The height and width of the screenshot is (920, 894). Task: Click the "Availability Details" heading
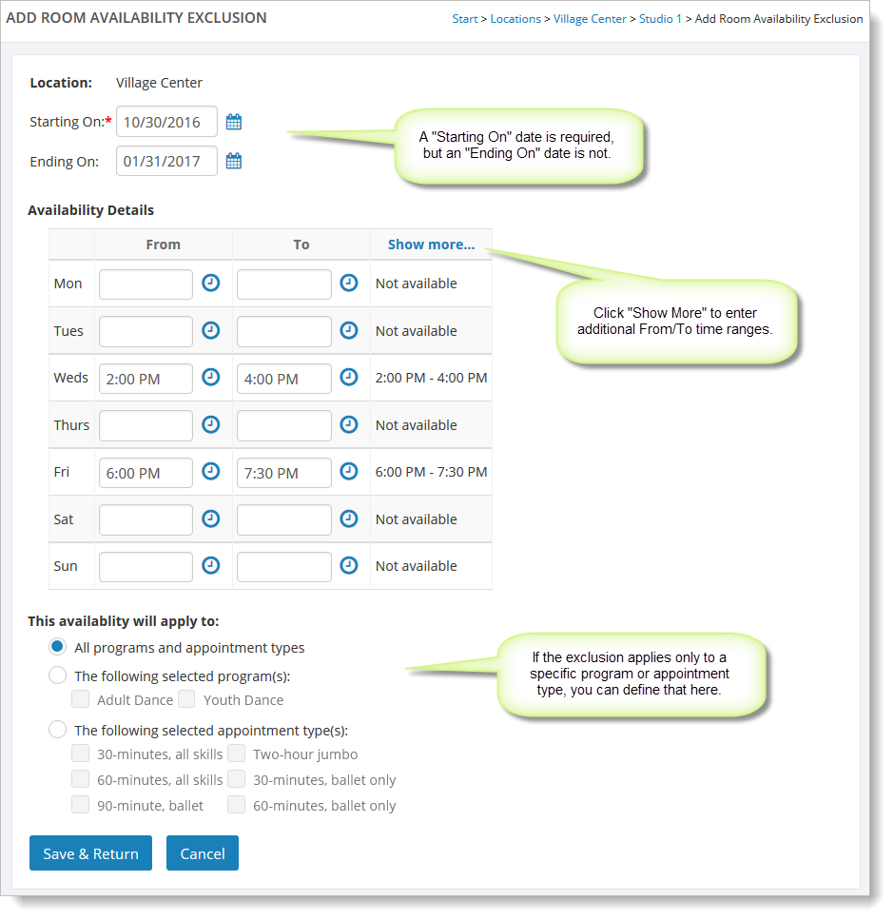coord(91,210)
